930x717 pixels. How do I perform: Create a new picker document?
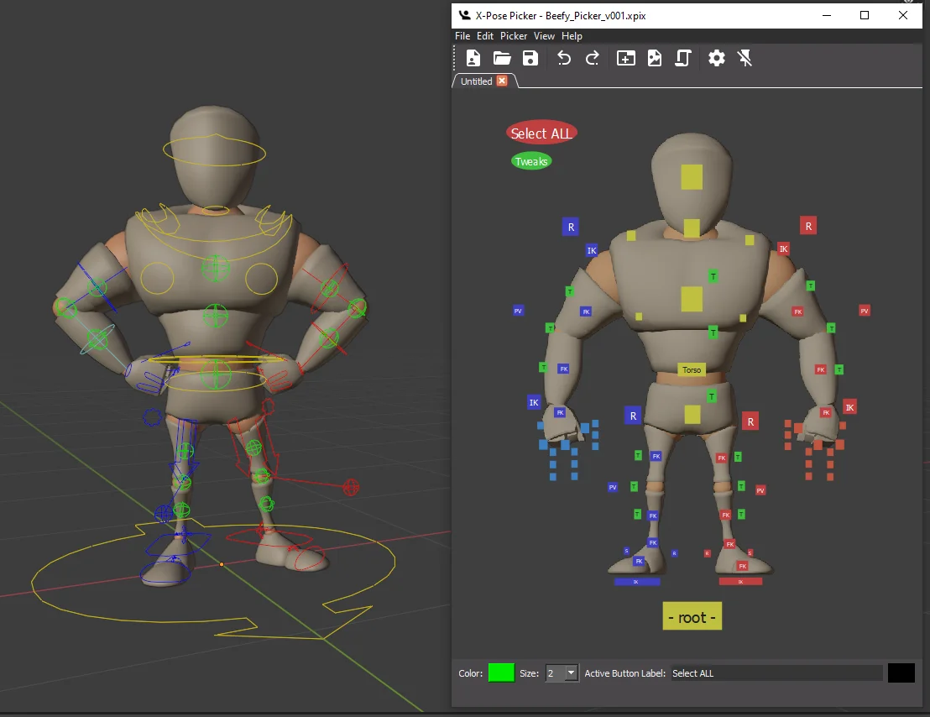[x=473, y=58]
